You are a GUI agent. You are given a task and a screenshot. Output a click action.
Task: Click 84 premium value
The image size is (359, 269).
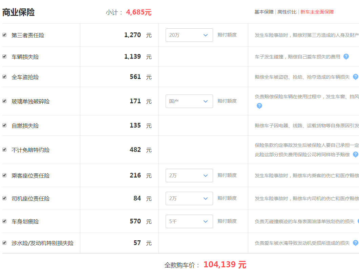click(137, 198)
